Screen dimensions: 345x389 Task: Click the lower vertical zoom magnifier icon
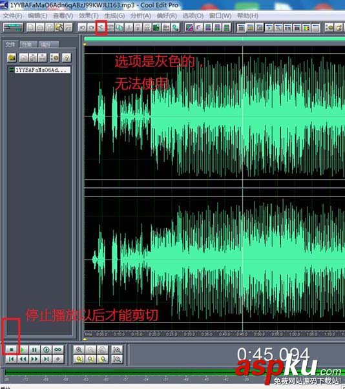tap(117, 359)
